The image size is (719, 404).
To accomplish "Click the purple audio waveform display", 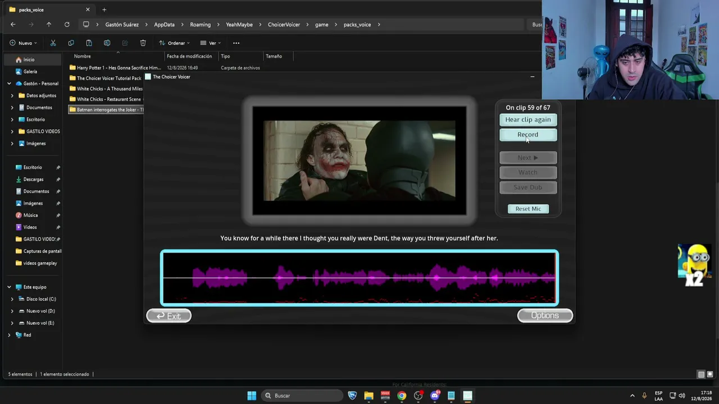I will tap(359, 278).
